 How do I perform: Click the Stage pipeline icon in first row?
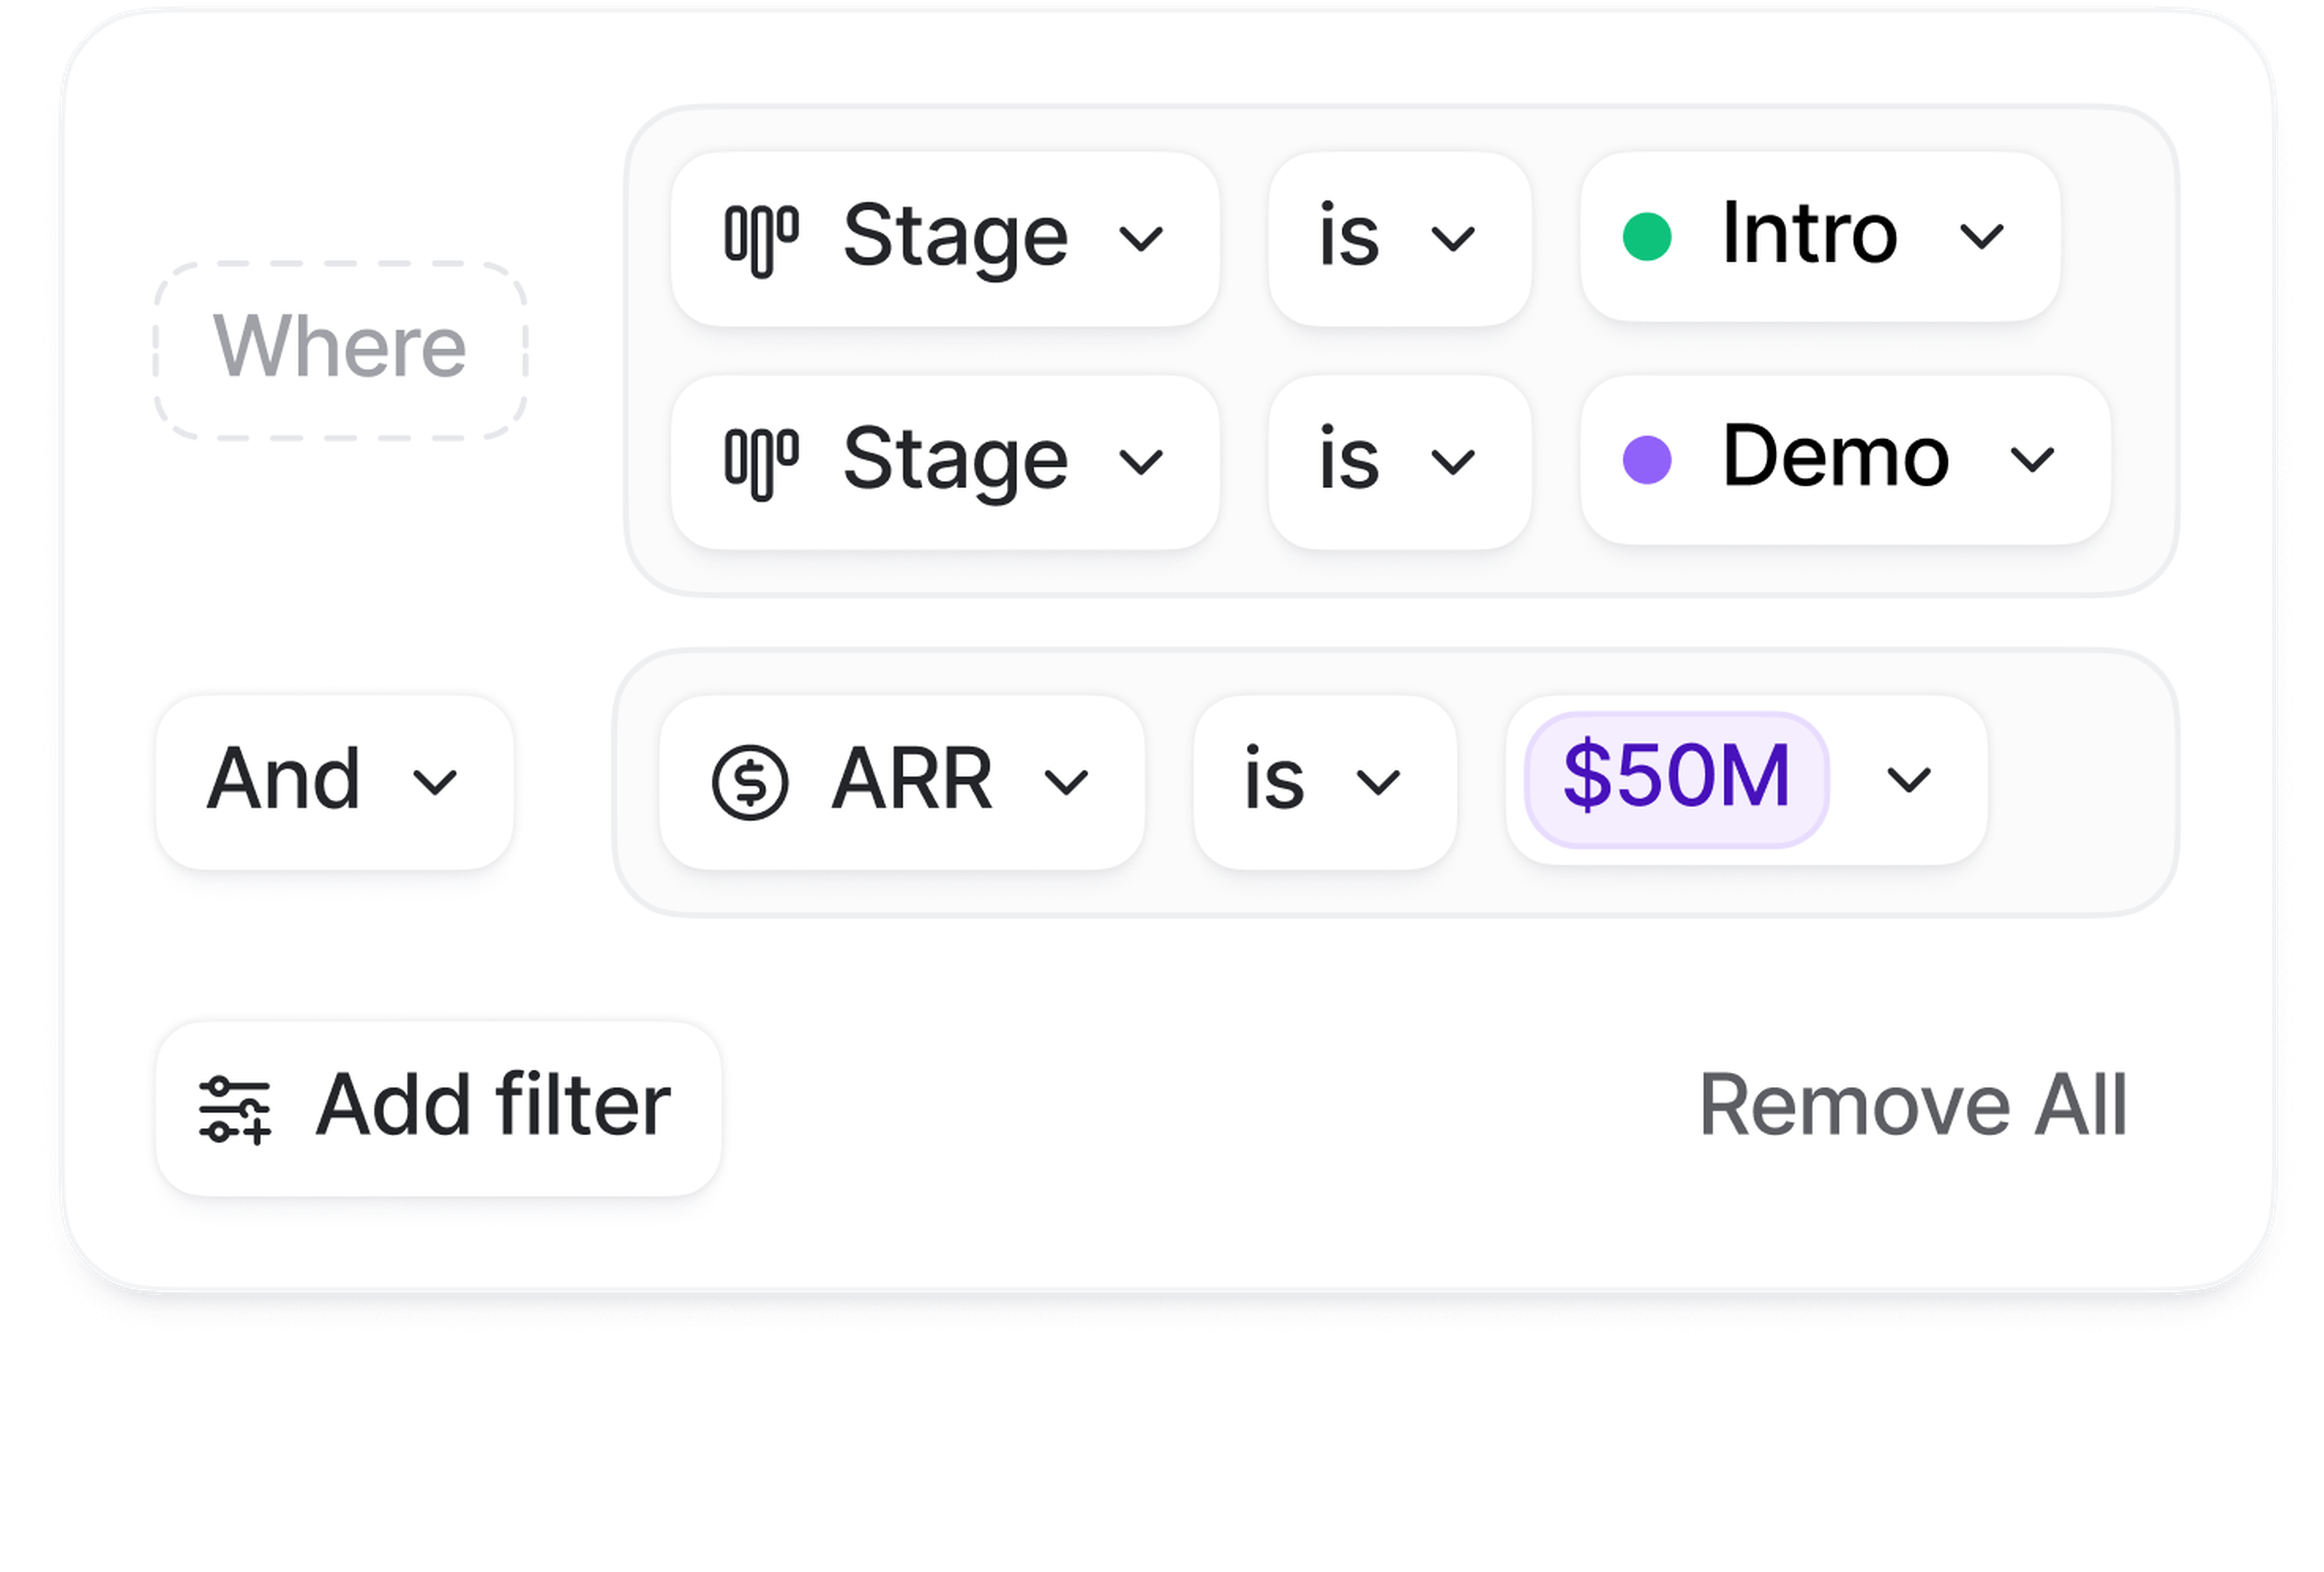[x=761, y=240]
